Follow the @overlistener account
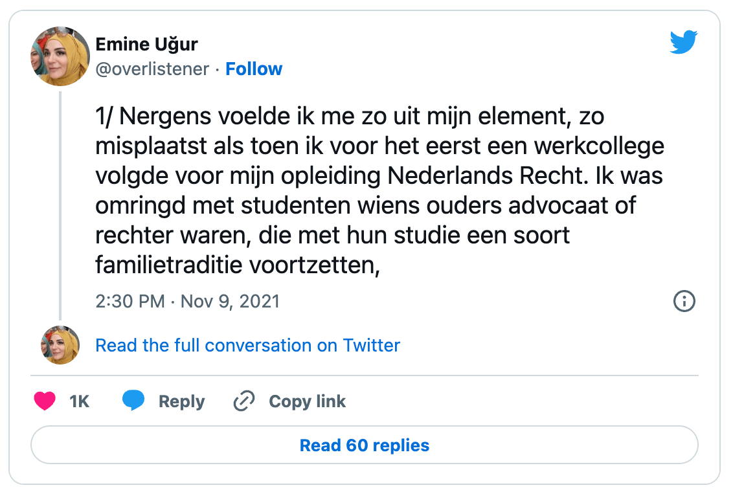Image resolution: width=733 pixels, height=492 pixels. [x=254, y=69]
